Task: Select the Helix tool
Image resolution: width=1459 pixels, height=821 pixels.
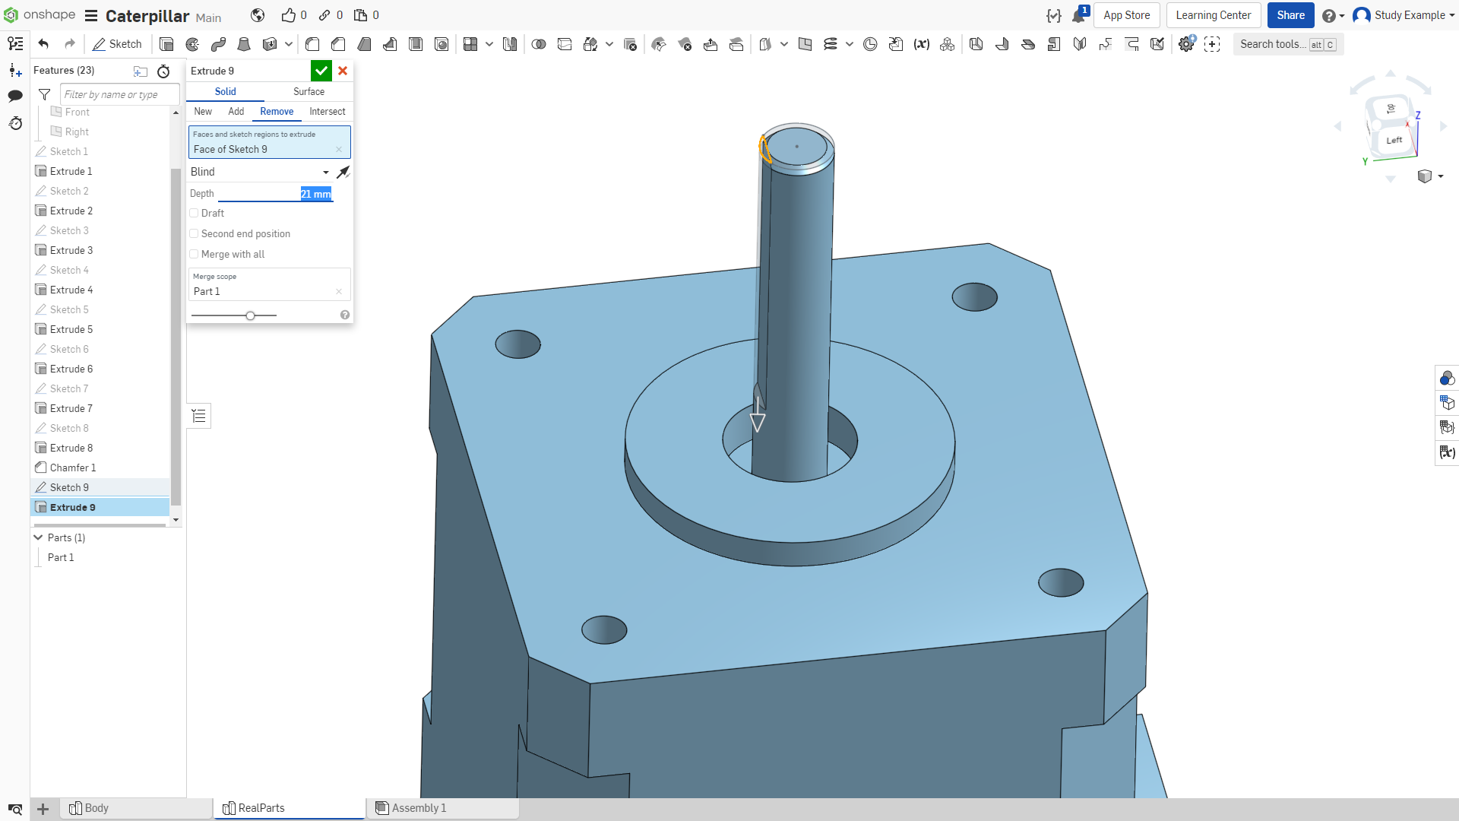Action: tap(831, 44)
